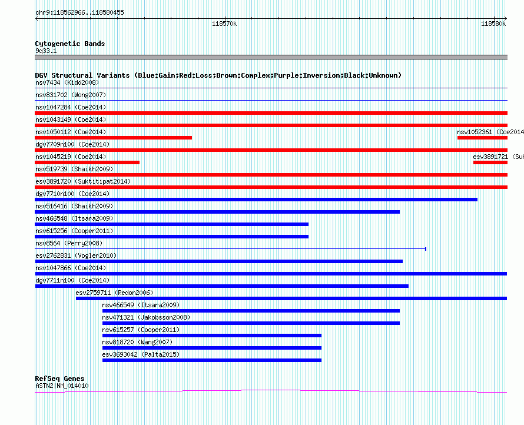Click the ASTN2|NM_014010 gene label
The image size is (524, 425).
[62, 386]
